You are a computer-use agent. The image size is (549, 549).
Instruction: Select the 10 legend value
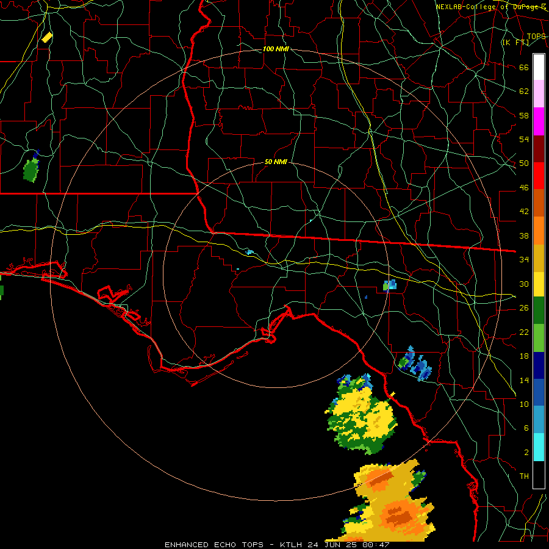pyautogui.click(x=524, y=404)
